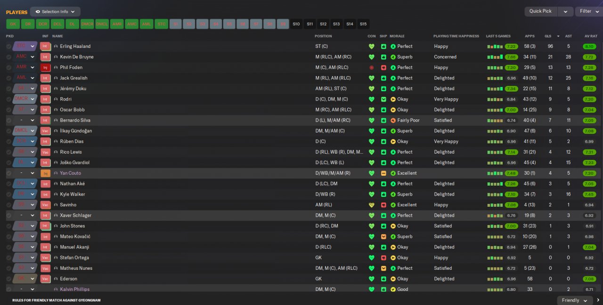Toggle the picked checkmark for Ederson

point(8,279)
